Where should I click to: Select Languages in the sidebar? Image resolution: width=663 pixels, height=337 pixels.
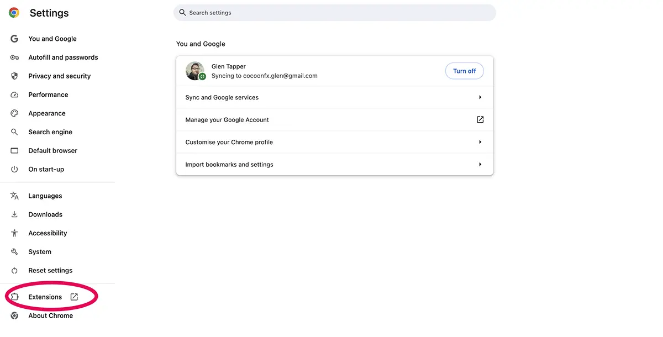point(45,196)
